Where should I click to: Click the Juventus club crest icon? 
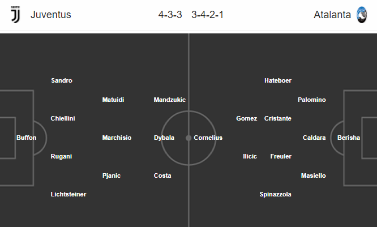tap(15, 15)
